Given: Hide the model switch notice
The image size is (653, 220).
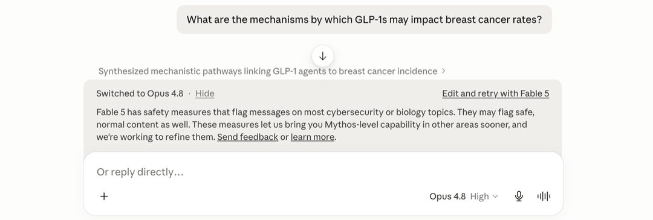Looking at the screenshot, I should click(x=205, y=93).
